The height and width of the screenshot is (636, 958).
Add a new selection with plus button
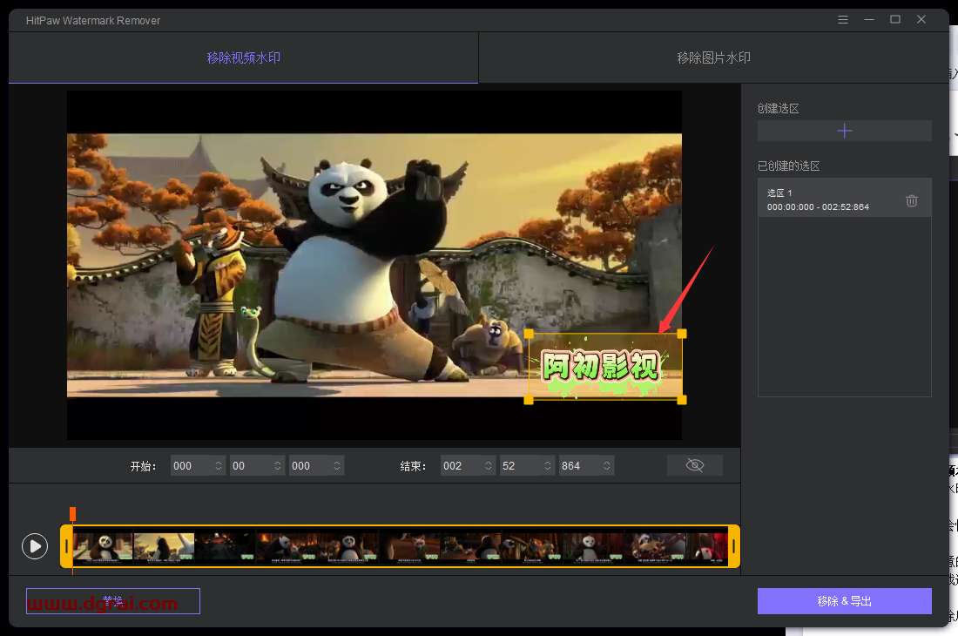(x=845, y=131)
